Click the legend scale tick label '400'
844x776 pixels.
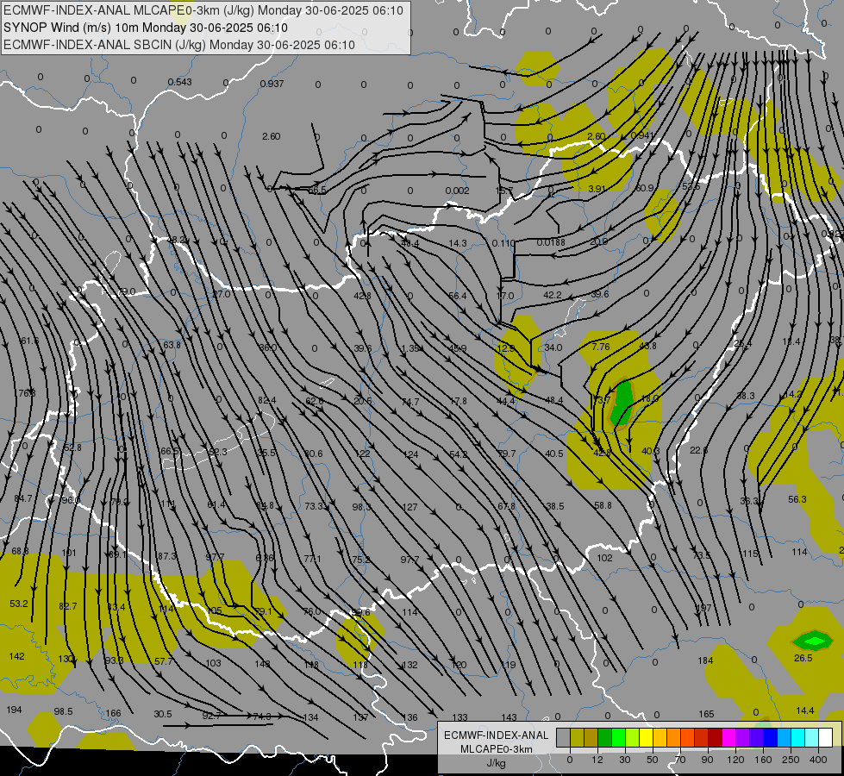coord(818,760)
